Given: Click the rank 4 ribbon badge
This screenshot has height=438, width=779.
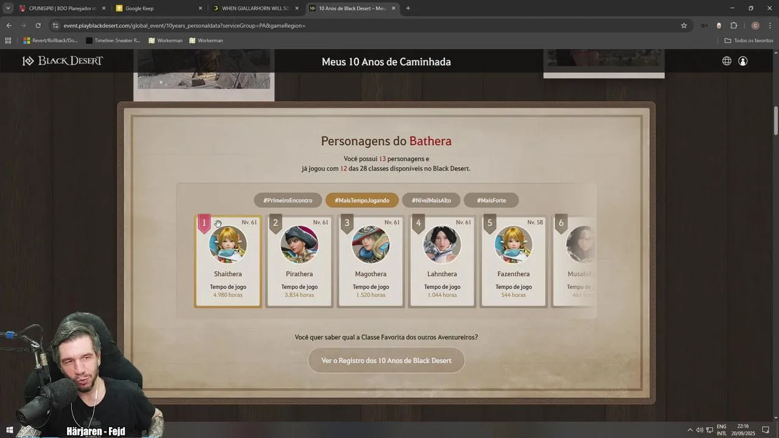Looking at the screenshot, I should [418, 223].
